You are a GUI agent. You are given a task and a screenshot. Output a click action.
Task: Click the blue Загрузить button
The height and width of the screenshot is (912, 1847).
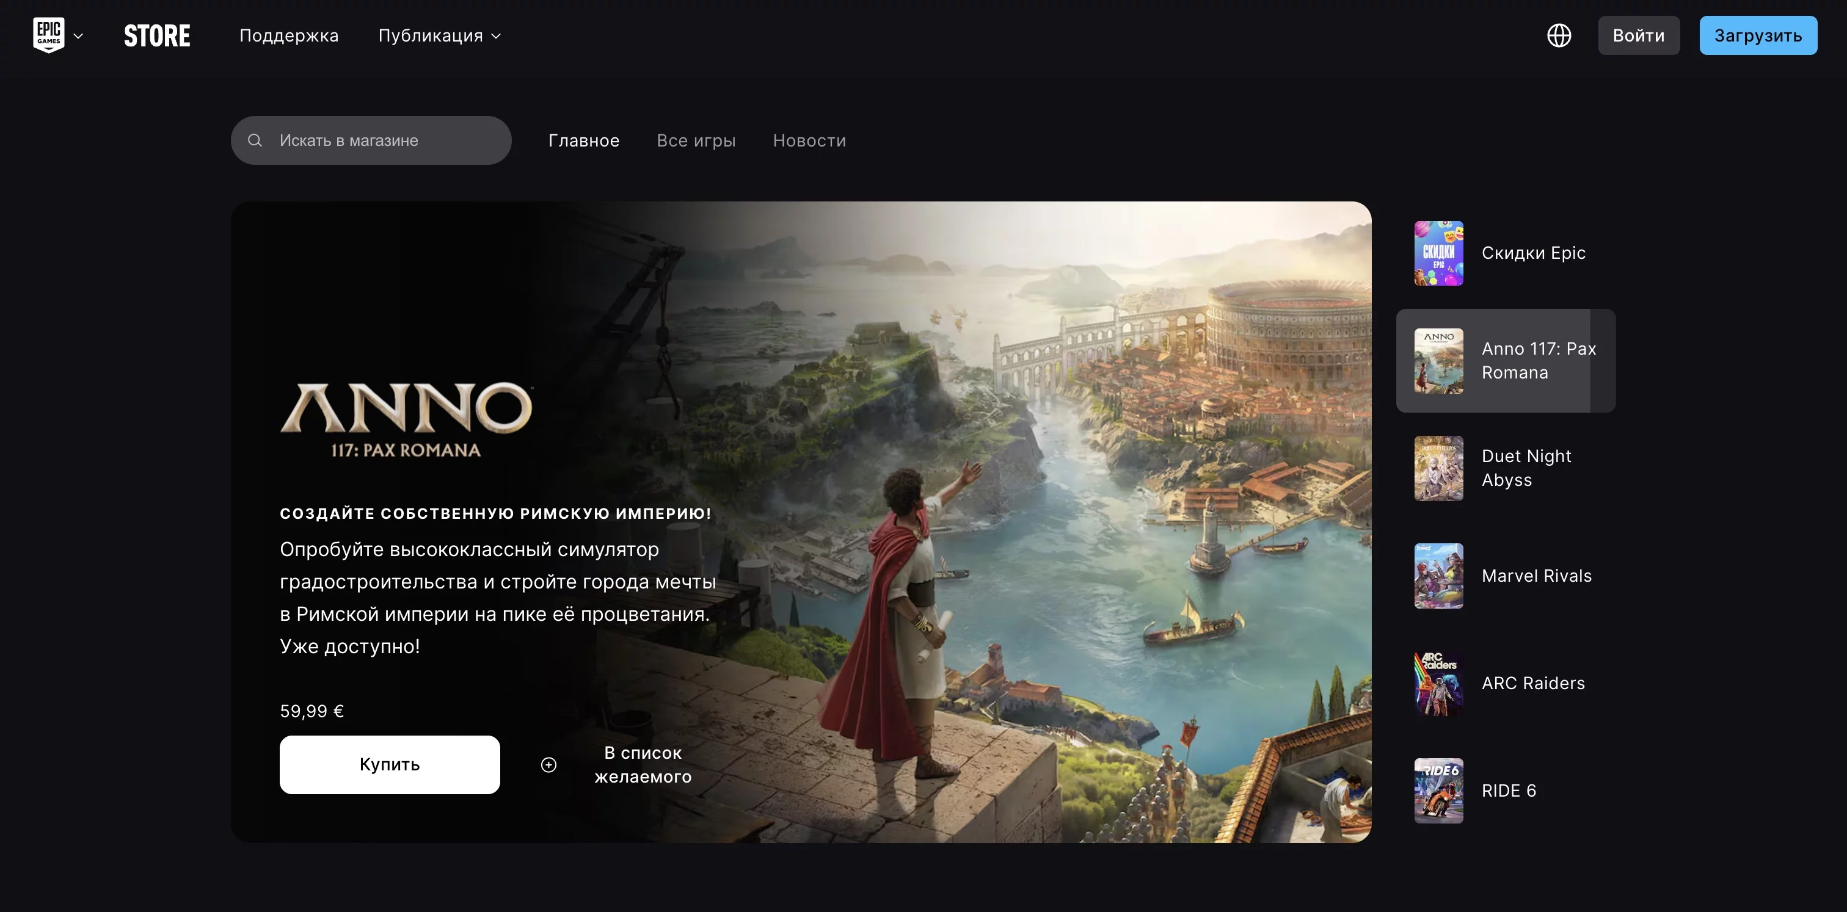click(1757, 35)
